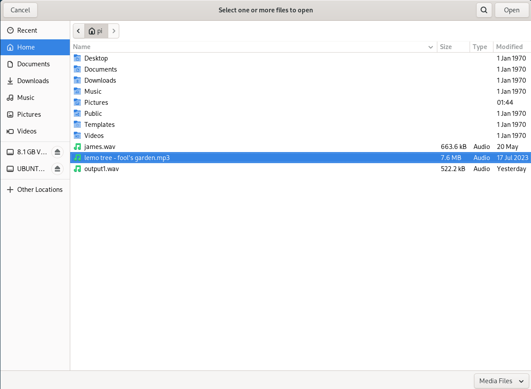Go back with the left path arrow
This screenshot has height=389, width=531.
point(79,31)
